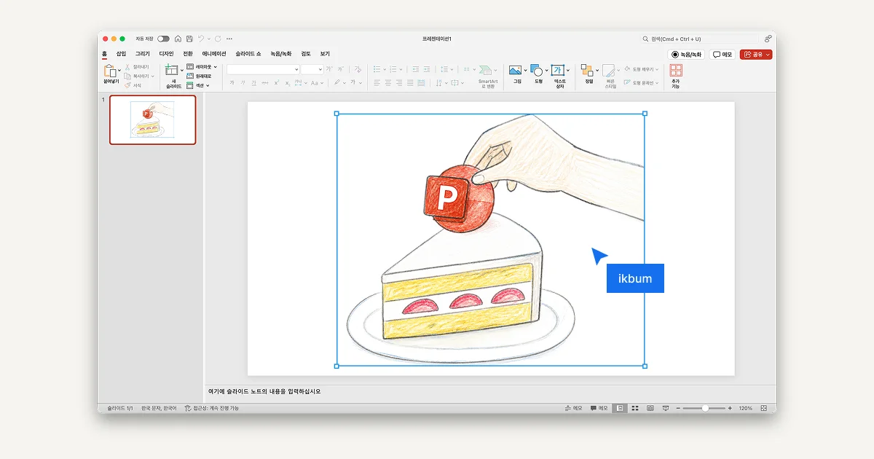This screenshot has height=459, width=874.
Task: Reset the slide with the 원래대로 icon
Action: pos(190,76)
